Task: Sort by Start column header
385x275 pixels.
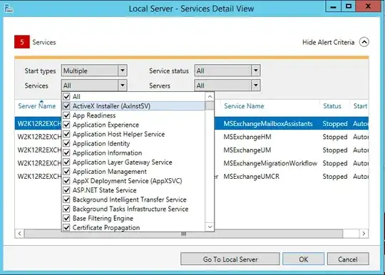Action: coord(360,106)
